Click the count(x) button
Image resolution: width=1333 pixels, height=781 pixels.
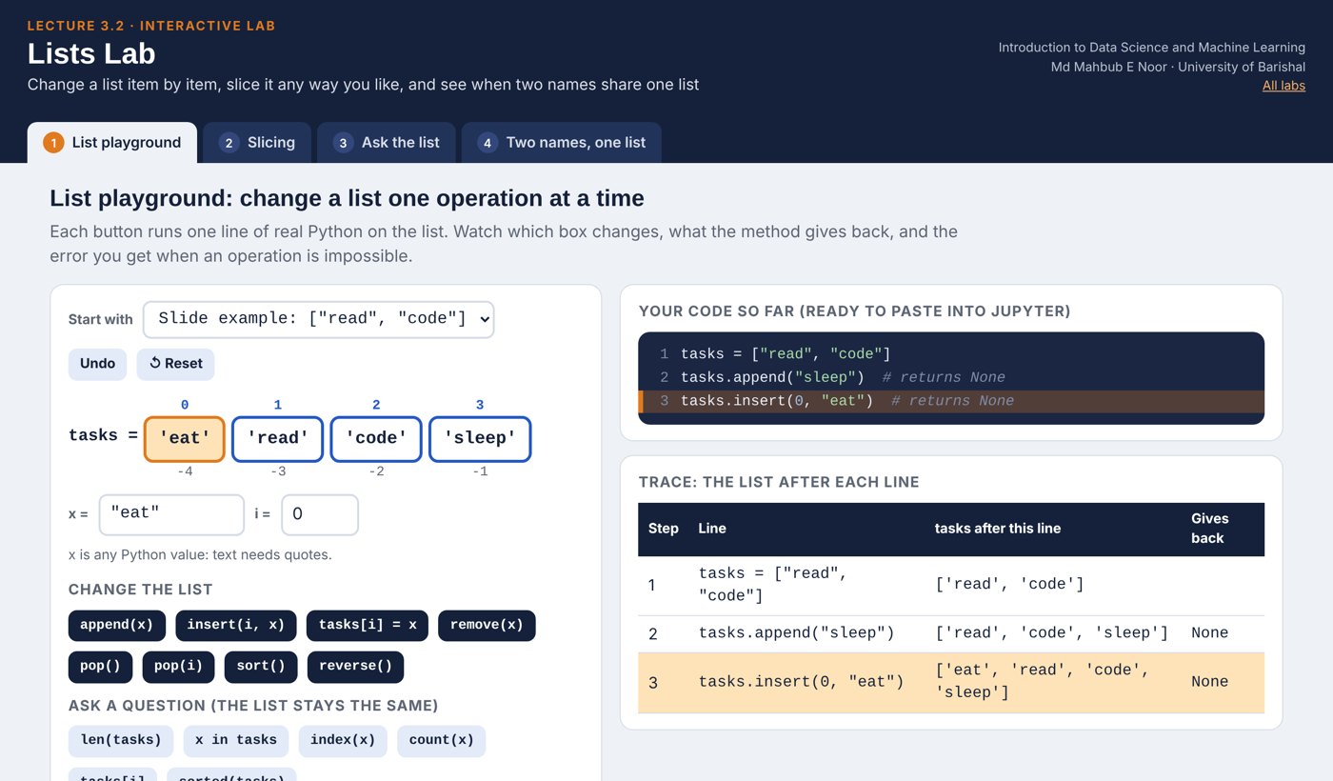click(441, 741)
